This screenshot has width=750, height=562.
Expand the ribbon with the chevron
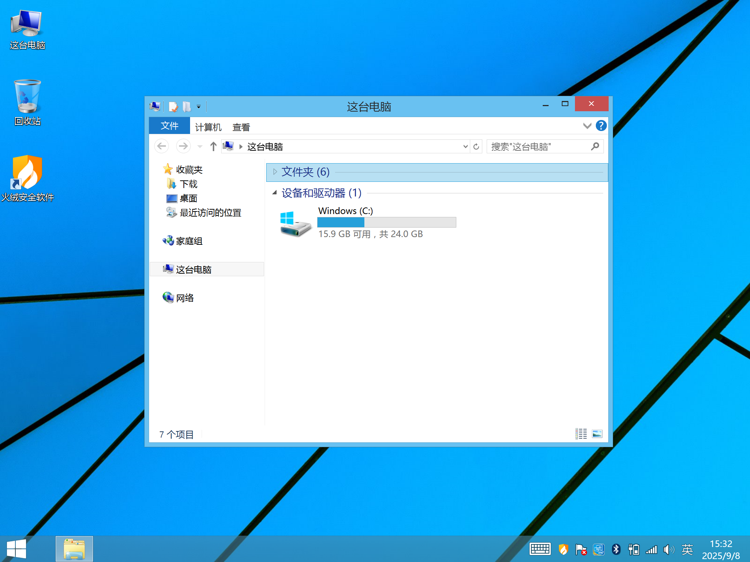587,126
